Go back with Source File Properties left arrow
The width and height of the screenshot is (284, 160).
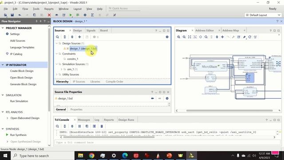point(152,98)
